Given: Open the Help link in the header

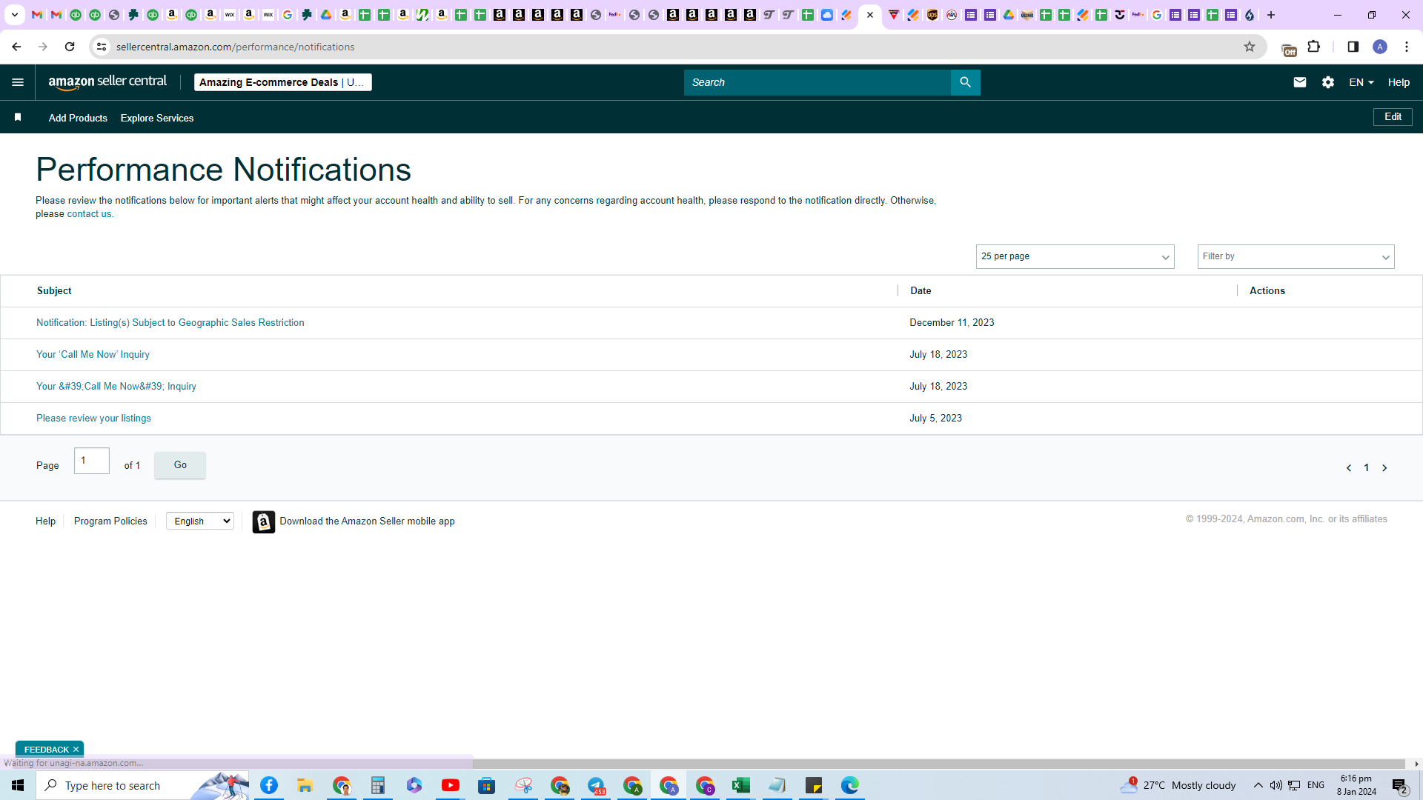Looking at the screenshot, I should pyautogui.click(x=1399, y=82).
